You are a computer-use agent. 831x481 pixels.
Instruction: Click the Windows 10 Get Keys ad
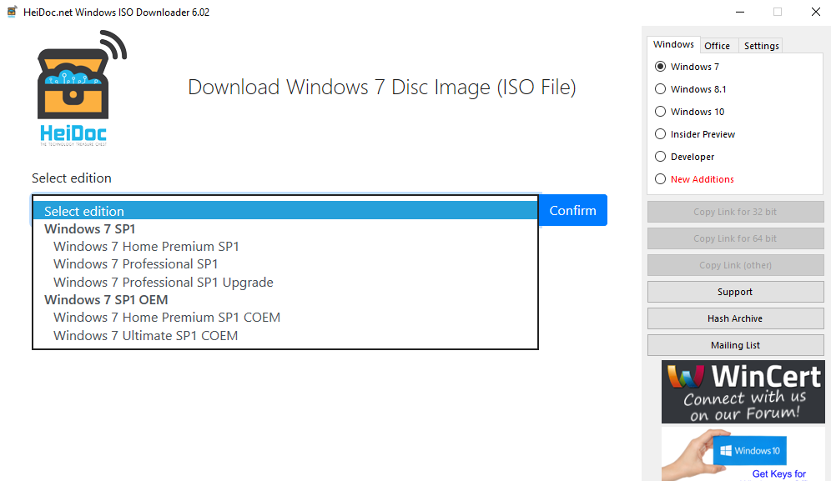pyautogui.click(x=743, y=454)
